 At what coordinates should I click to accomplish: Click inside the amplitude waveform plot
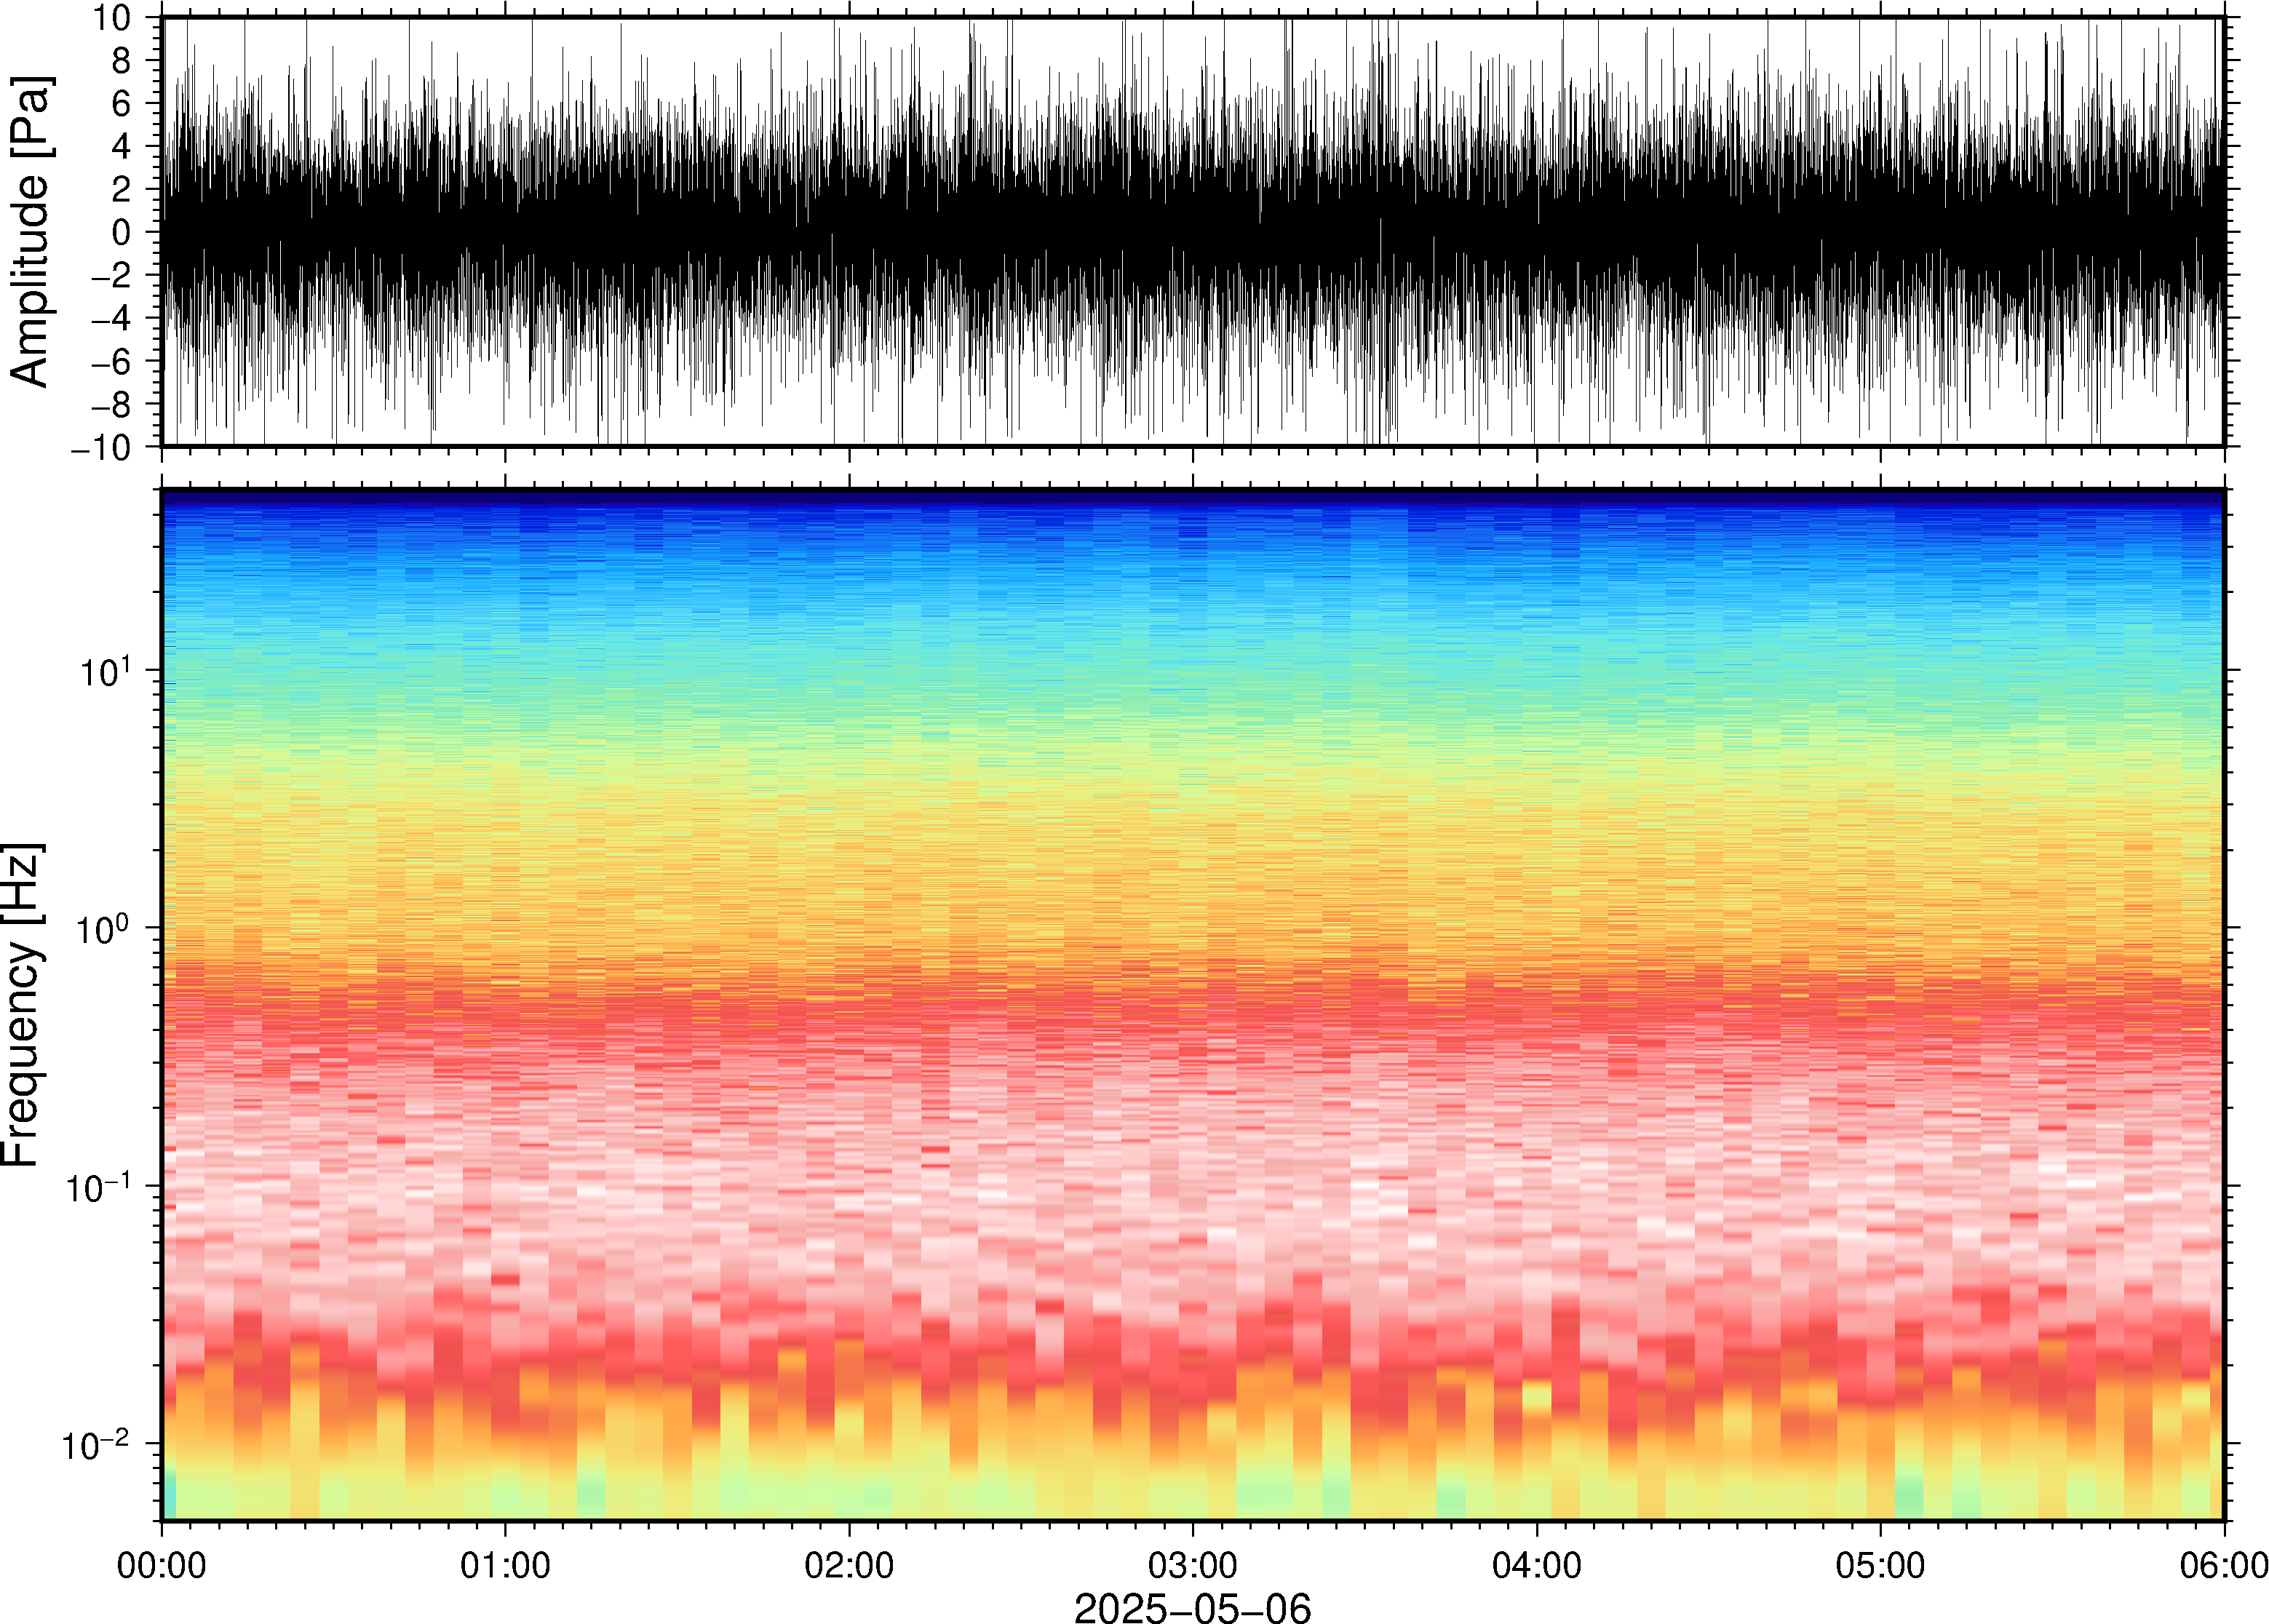click(x=1192, y=231)
